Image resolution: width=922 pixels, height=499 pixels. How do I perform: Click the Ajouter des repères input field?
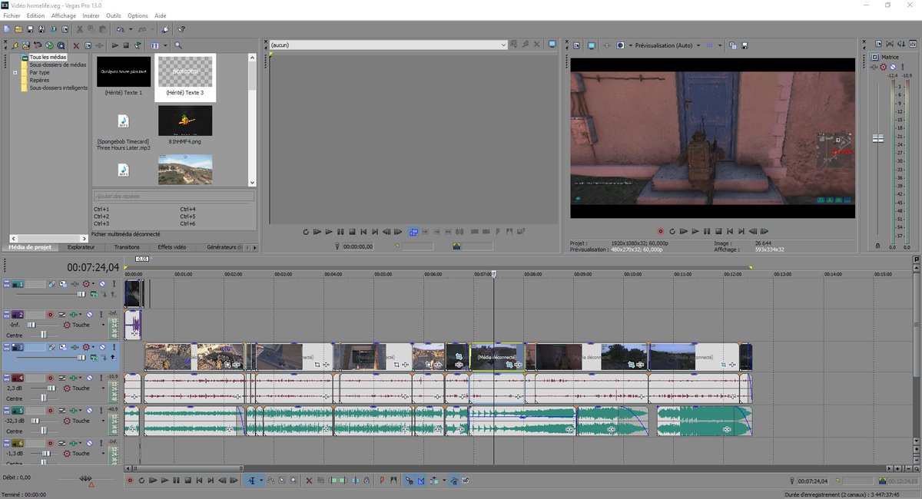[174, 197]
